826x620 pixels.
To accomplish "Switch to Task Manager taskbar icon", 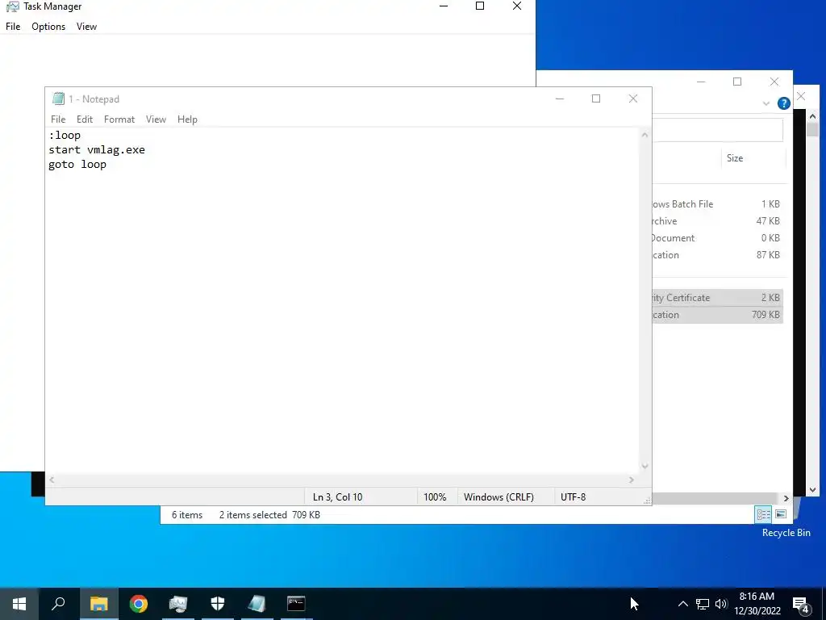I will [x=178, y=604].
